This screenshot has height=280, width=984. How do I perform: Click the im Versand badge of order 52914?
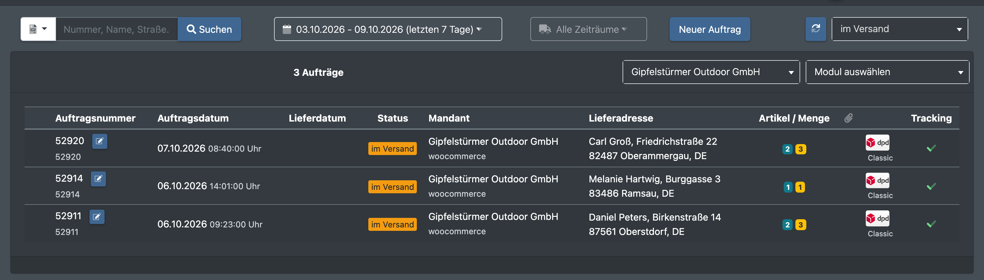pyautogui.click(x=392, y=187)
